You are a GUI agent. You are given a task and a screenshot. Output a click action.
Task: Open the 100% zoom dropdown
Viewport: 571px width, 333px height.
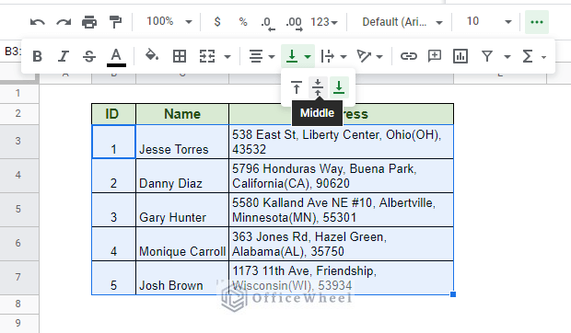[x=169, y=22]
